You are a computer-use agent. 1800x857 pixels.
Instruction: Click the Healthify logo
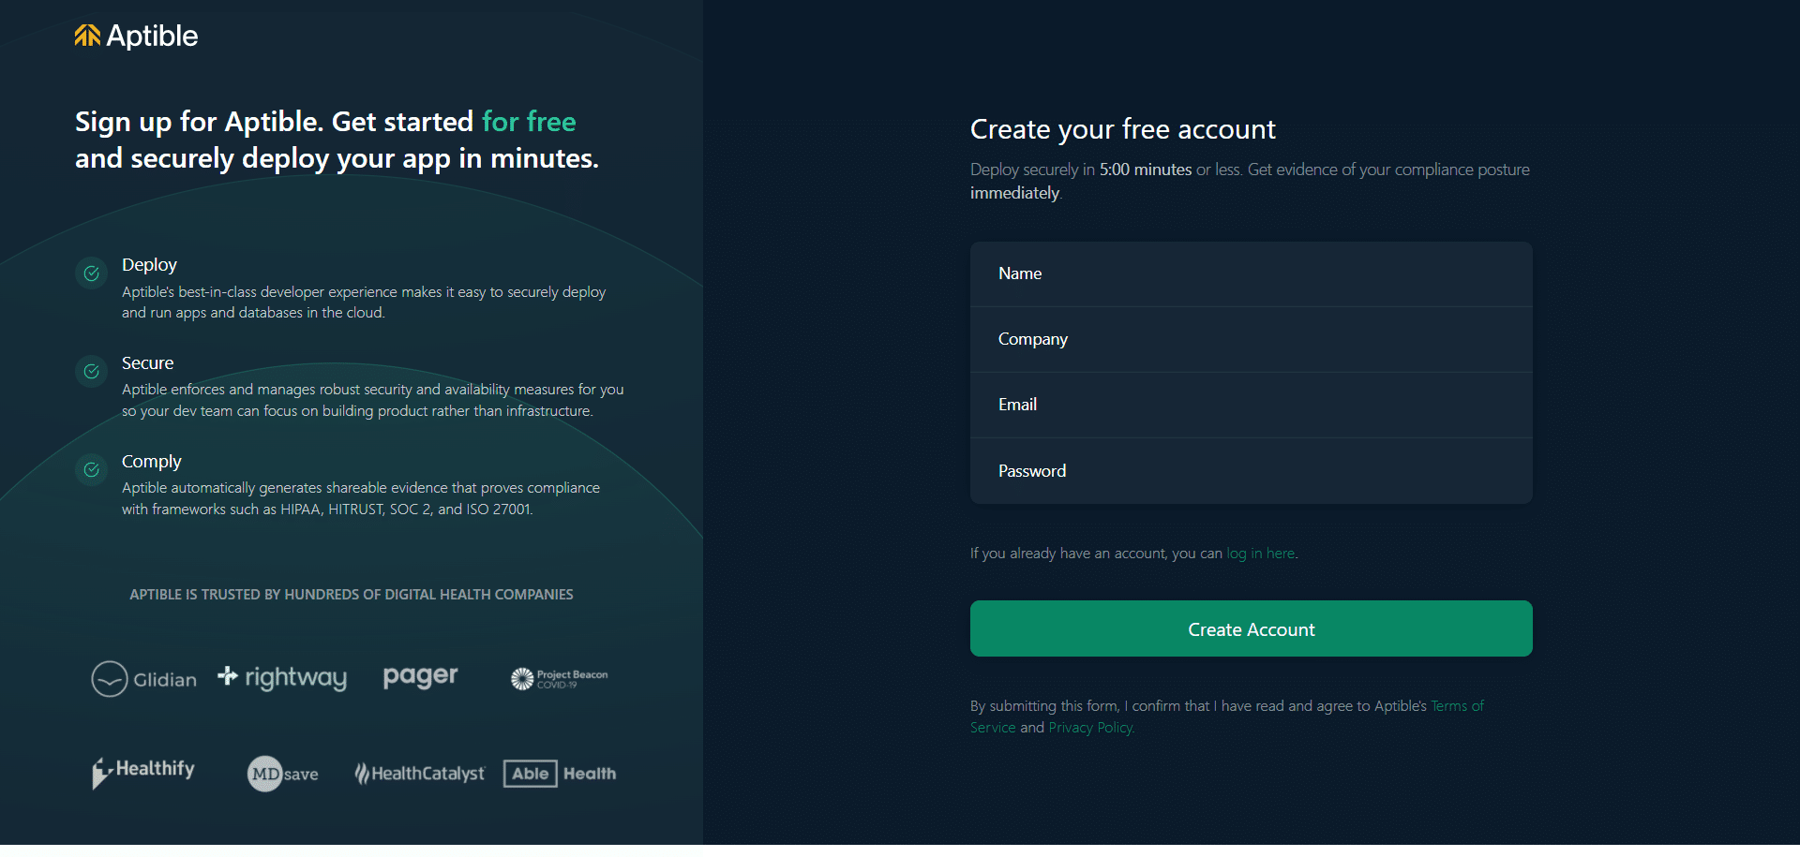(x=143, y=773)
